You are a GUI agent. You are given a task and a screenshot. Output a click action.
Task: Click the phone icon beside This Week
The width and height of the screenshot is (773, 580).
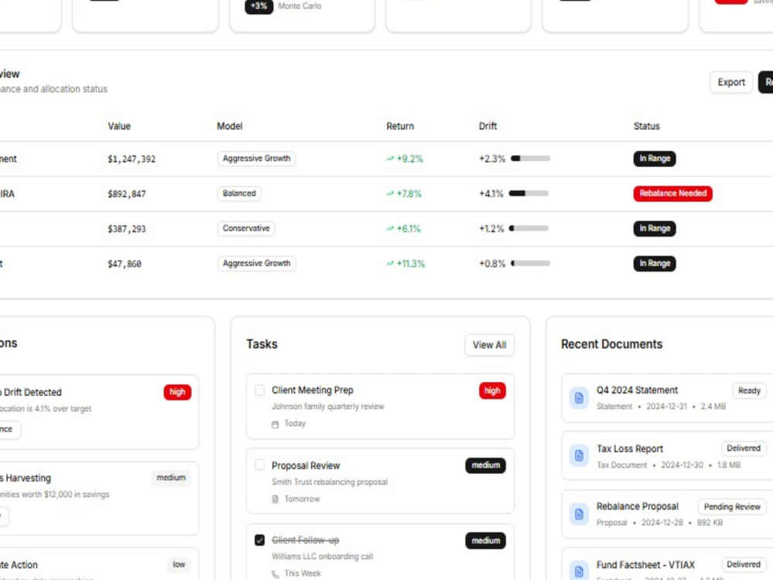tap(275, 574)
